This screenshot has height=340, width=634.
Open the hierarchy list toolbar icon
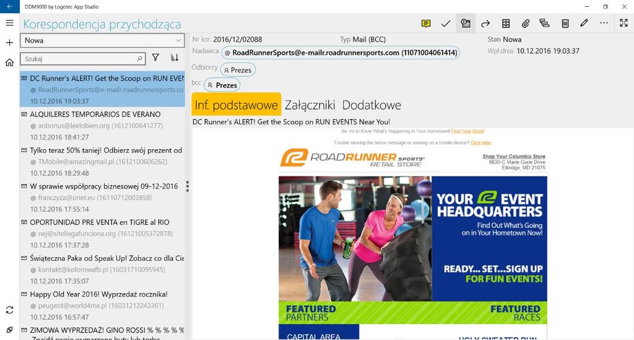click(545, 24)
